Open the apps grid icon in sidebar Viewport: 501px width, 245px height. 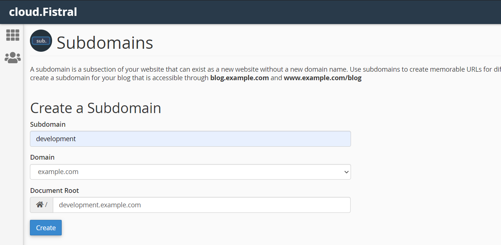(13, 35)
